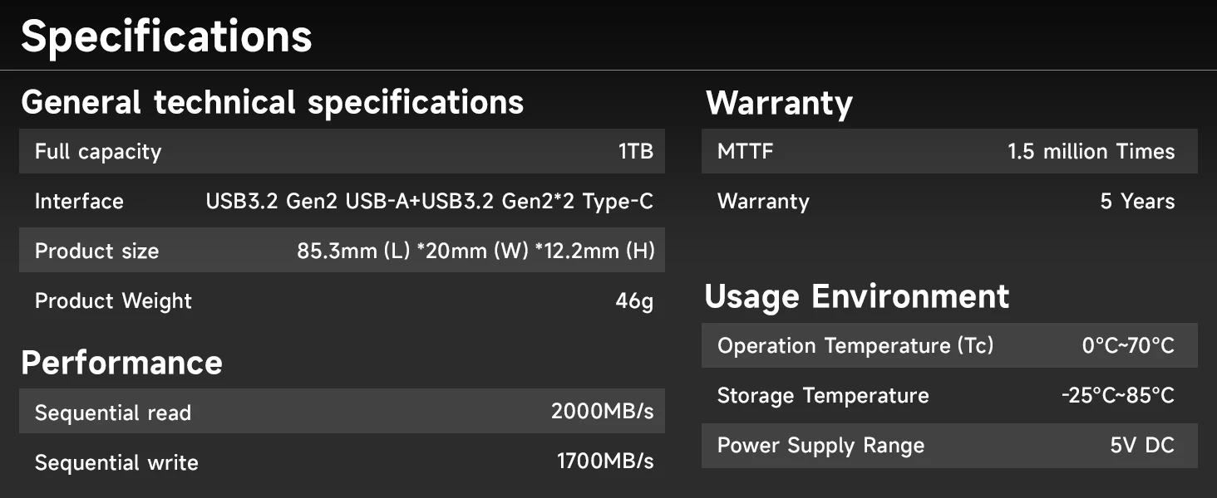The height and width of the screenshot is (498, 1217).
Task: Select the Sequential read row label
Action: 113,413
